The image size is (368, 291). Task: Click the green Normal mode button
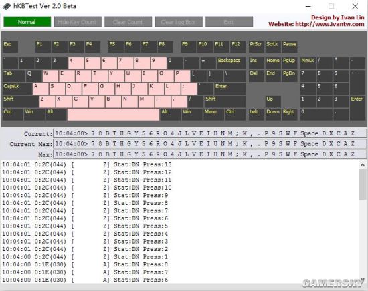coord(27,22)
